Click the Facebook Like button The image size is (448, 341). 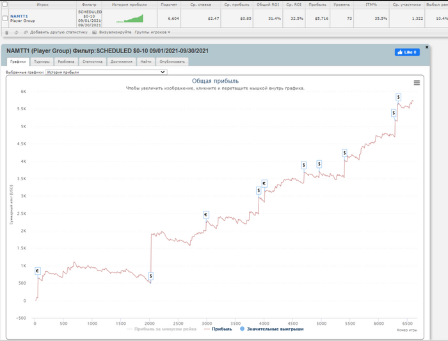coord(407,52)
